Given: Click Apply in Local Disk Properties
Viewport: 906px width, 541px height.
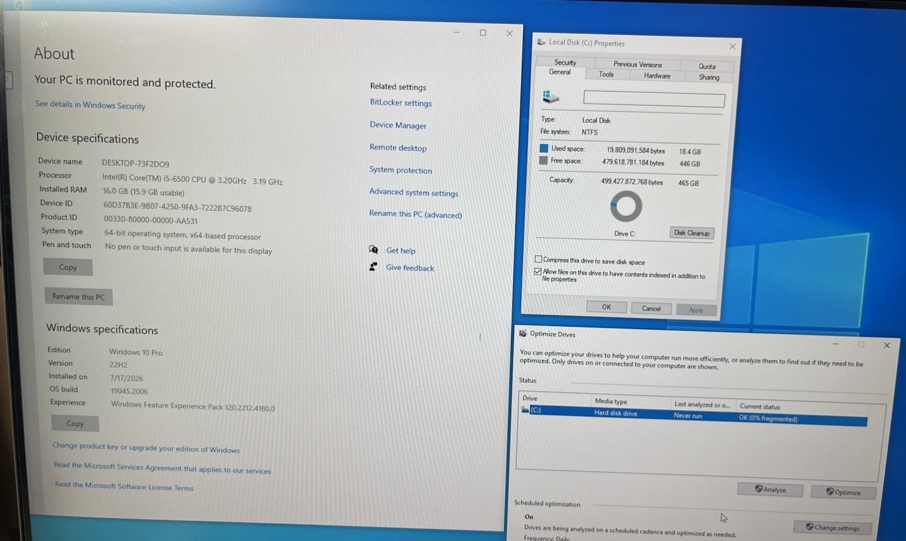Looking at the screenshot, I should pos(696,310).
